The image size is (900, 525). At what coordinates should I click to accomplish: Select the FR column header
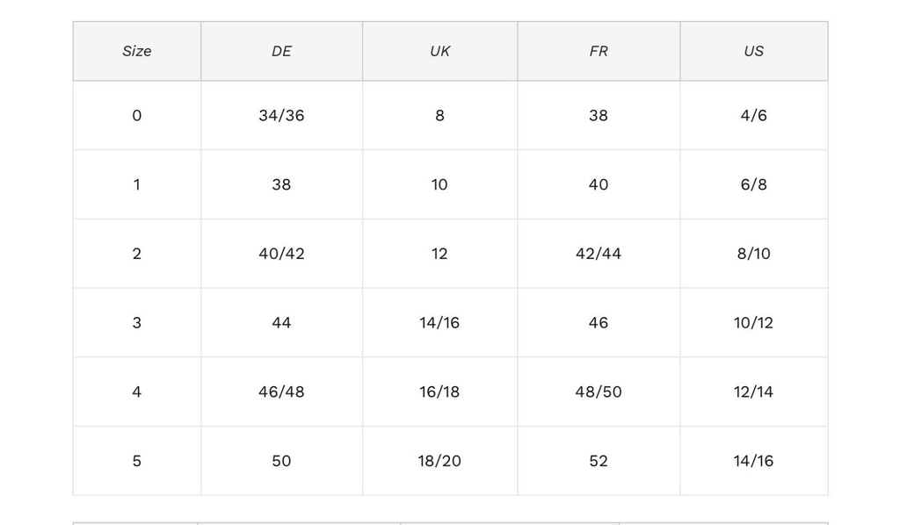pos(599,51)
